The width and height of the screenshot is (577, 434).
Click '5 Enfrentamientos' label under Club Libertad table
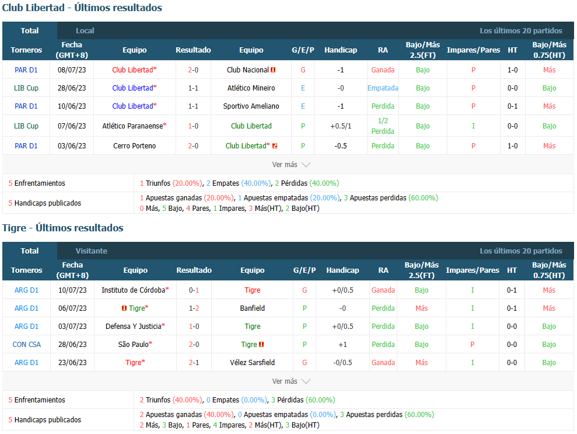pyautogui.click(x=36, y=183)
